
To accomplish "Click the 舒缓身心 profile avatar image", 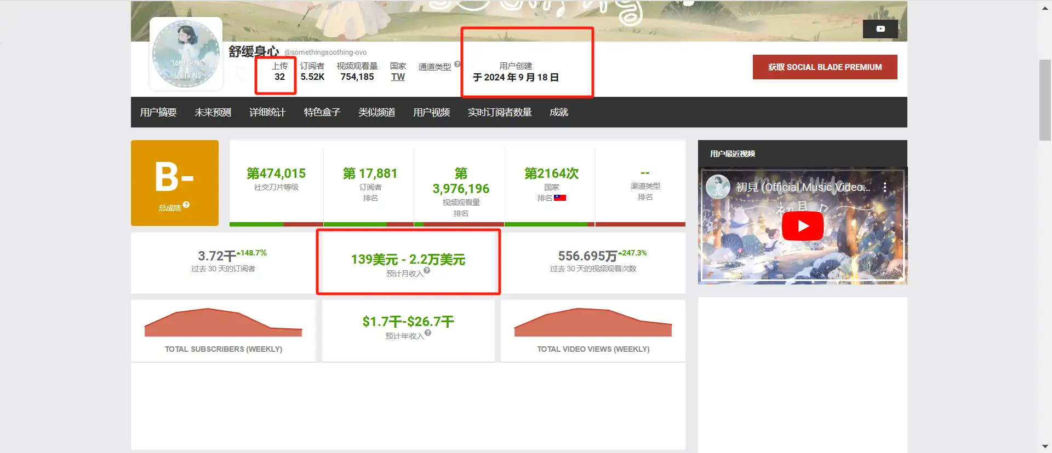I will pos(186,54).
